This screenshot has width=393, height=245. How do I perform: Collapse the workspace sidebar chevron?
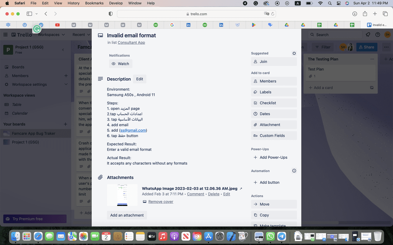[63, 50]
